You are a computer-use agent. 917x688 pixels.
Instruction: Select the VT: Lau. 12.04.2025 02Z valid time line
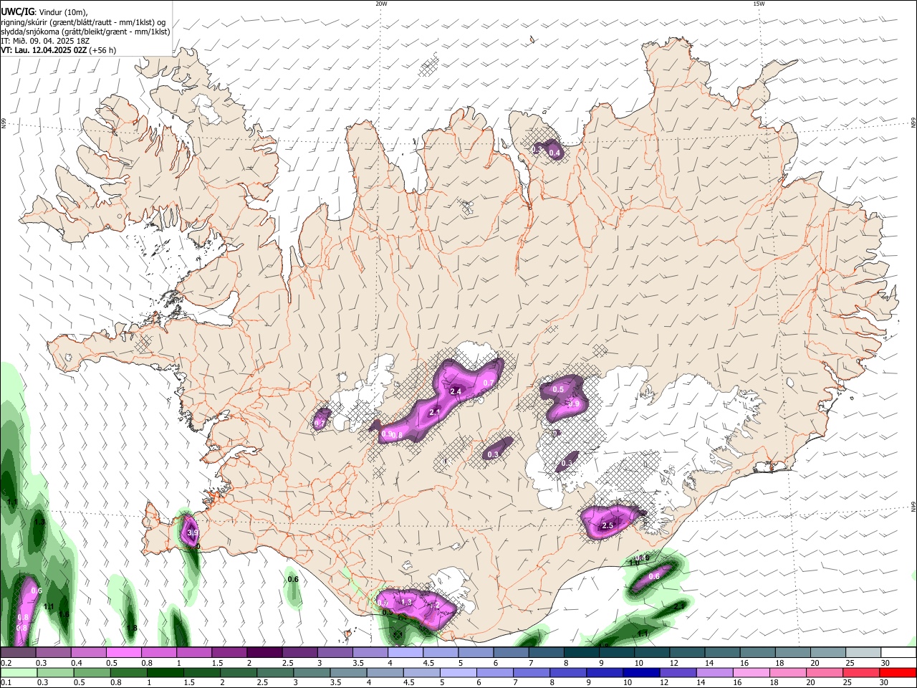tap(59, 50)
